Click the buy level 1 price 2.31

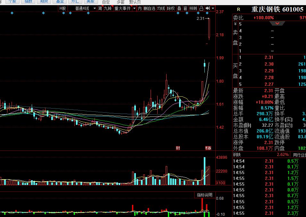[269, 57]
